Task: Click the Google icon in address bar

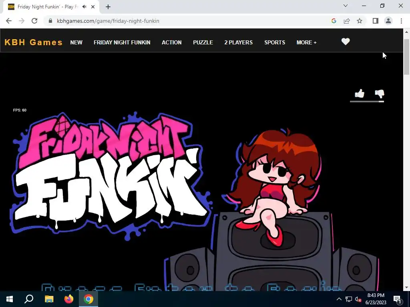Action: pyautogui.click(x=334, y=21)
